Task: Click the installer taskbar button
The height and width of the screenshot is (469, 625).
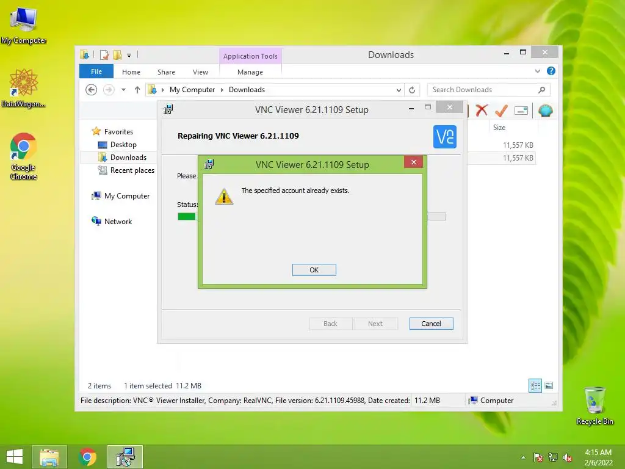Action: pyautogui.click(x=125, y=457)
